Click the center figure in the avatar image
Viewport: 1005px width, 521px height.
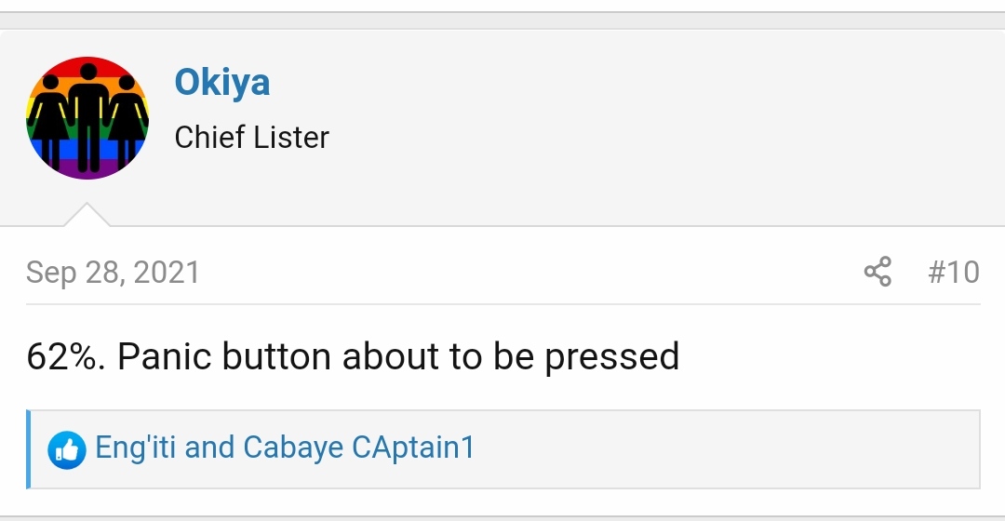pos(88,116)
